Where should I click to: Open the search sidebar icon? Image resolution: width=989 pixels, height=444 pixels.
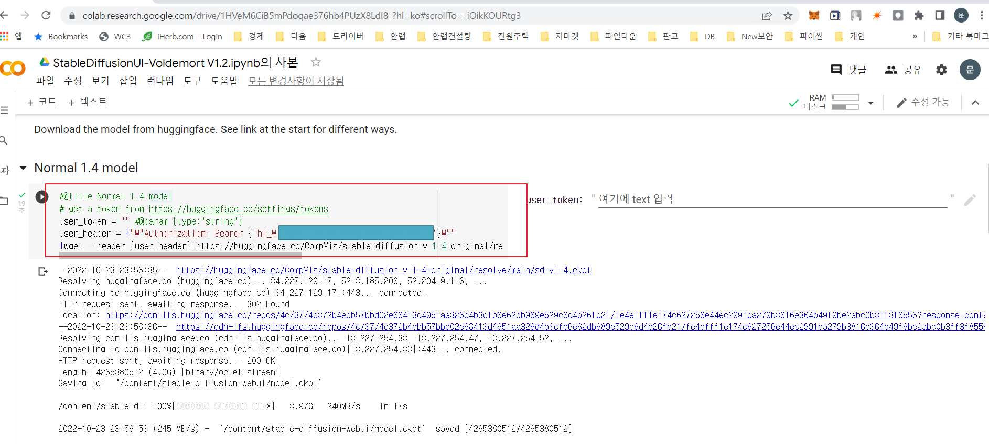(4, 140)
